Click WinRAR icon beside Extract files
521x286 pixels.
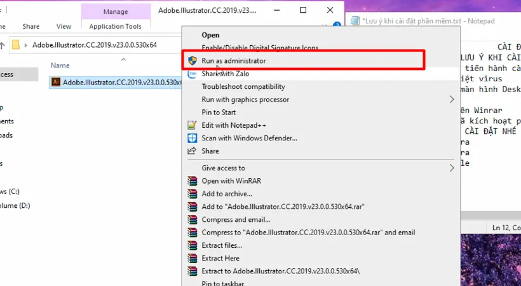[x=192, y=245]
